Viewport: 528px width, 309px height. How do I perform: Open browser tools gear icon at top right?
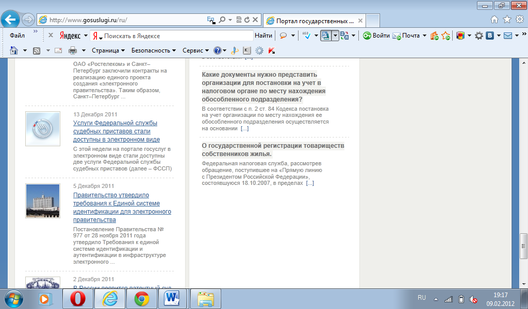(x=520, y=20)
